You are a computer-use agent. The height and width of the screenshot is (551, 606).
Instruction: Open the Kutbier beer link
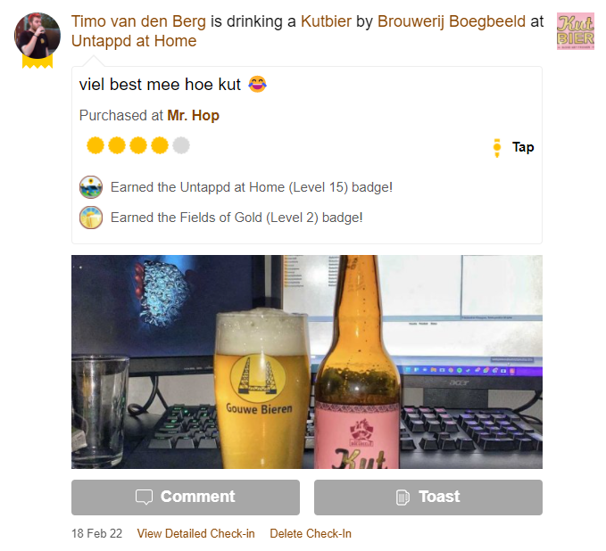coord(326,21)
